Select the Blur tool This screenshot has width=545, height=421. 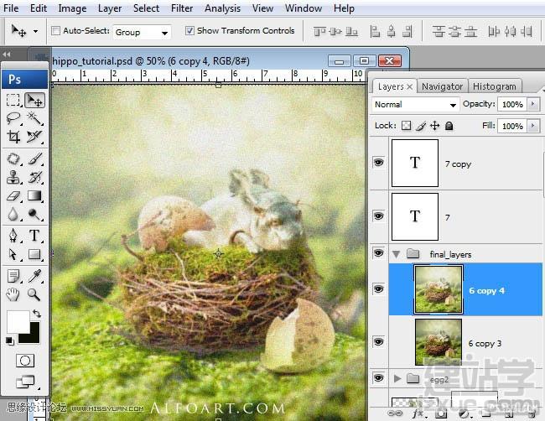tap(13, 214)
